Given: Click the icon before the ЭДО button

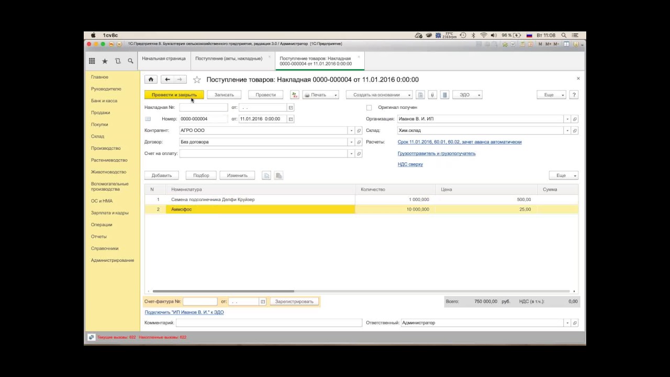Looking at the screenshot, I should point(445,95).
